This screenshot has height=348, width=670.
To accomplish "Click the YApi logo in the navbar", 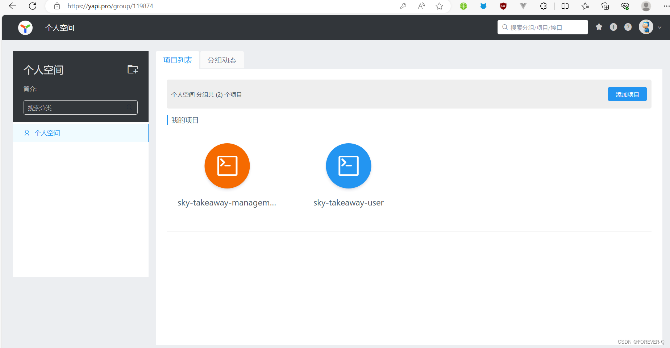I will click(x=25, y=27).
